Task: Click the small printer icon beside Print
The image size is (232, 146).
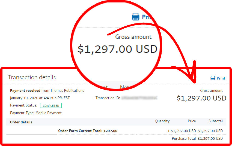Action: click(213, 78)
